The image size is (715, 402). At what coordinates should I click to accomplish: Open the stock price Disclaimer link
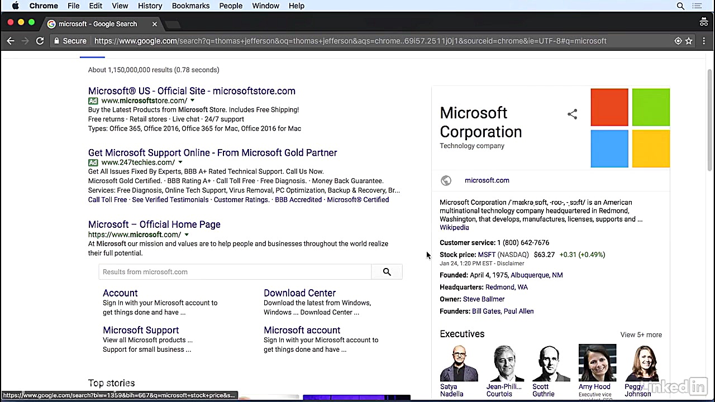511,264
